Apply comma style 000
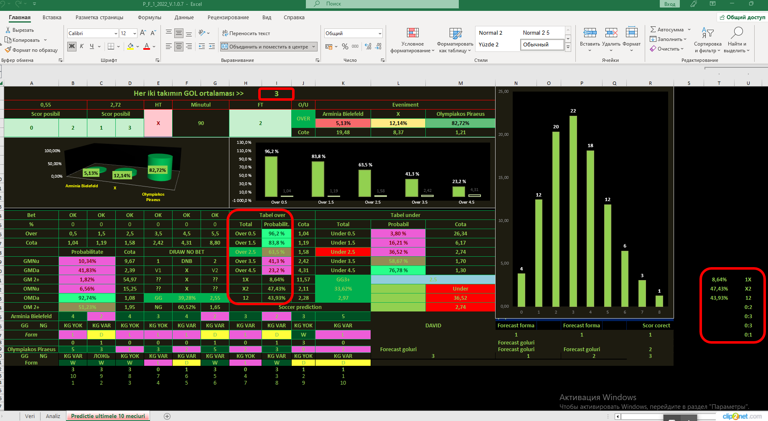 355,46
